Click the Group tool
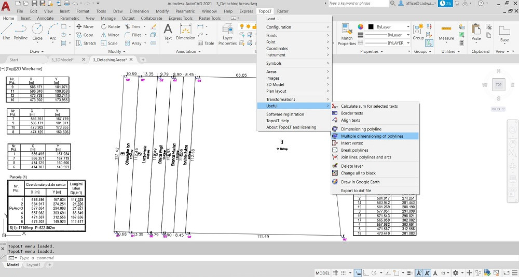Image resolution: width=519 pixels, height=277 pixels. tap(418, 32)
